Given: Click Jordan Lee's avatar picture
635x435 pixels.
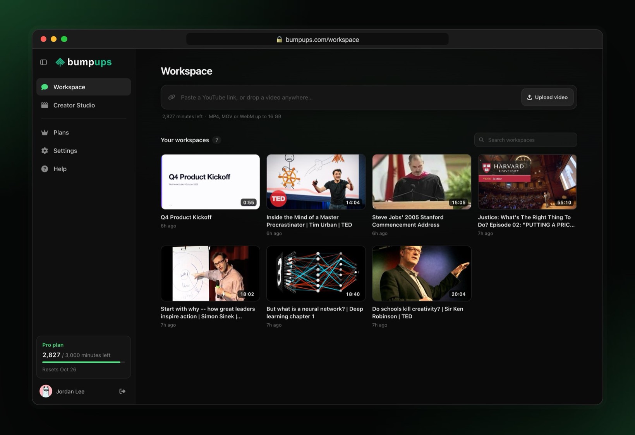Looking at the screenshot, I should 46,391.
